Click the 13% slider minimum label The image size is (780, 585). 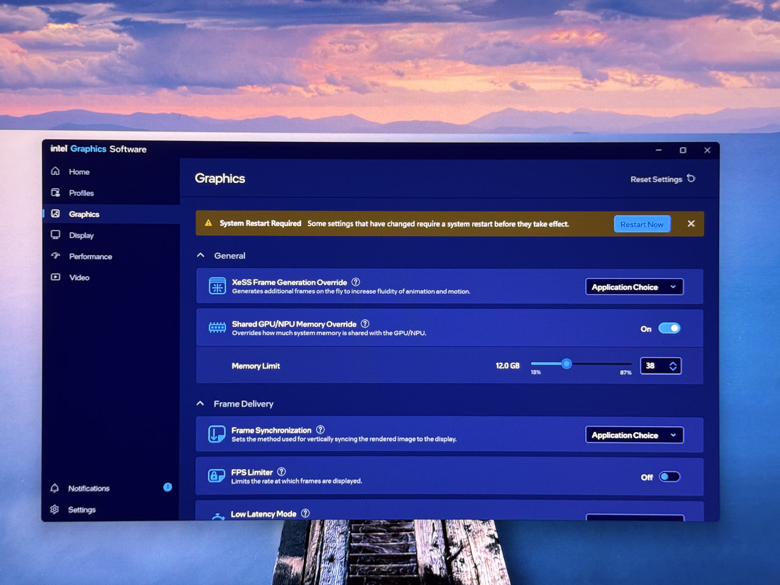pyautogui.click(x=536, y=372)
